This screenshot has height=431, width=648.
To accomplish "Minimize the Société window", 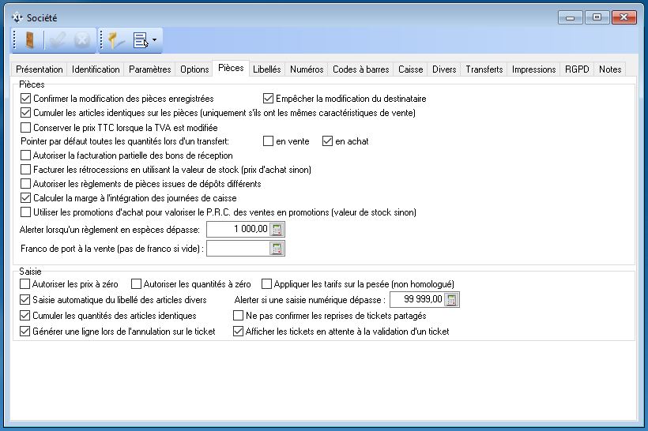I will pyautogui.click(x=570, y=17).
